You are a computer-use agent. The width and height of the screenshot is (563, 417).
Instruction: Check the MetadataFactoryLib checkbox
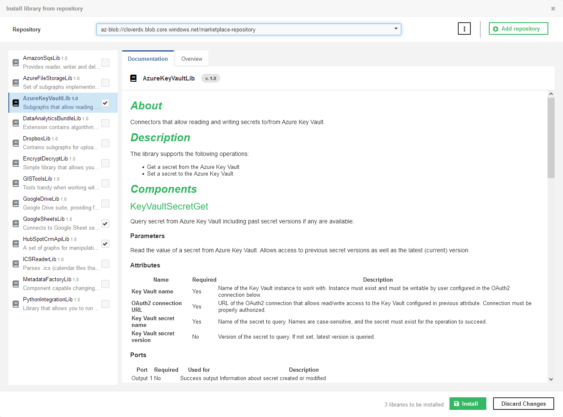click(x=106, y=284)
